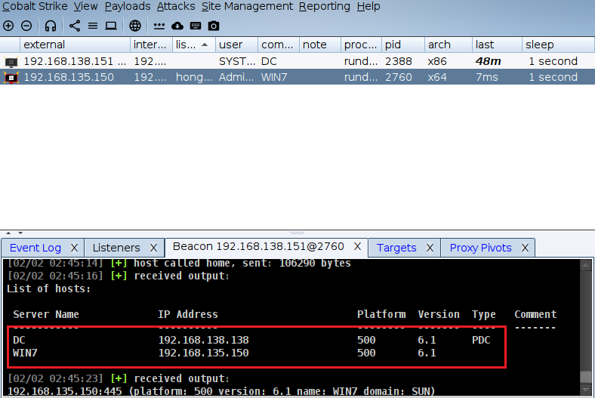The width and height of the screenshot is (595, 398).
Task: Close the Targets tab
Action: 430,248
